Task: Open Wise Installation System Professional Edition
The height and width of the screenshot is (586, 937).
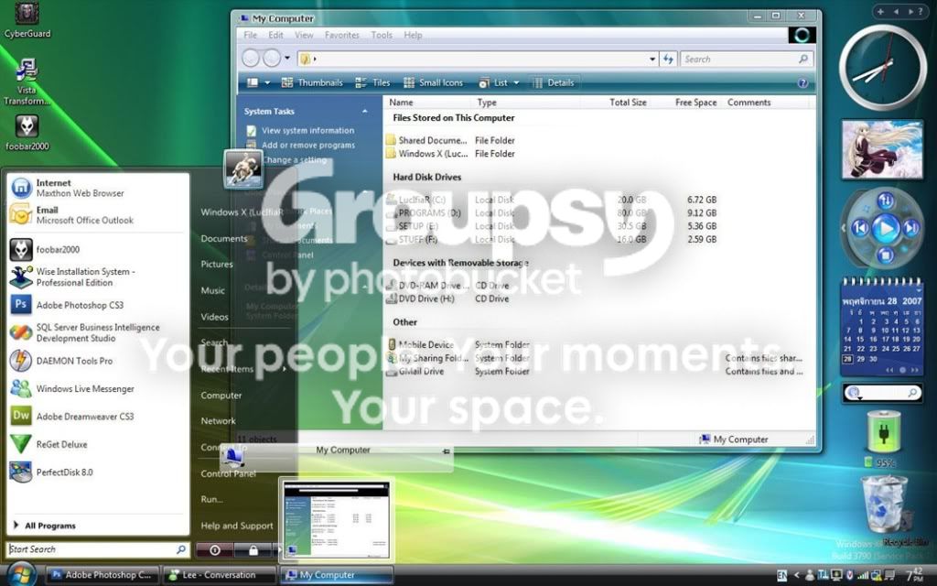Action: click(97, 277)
